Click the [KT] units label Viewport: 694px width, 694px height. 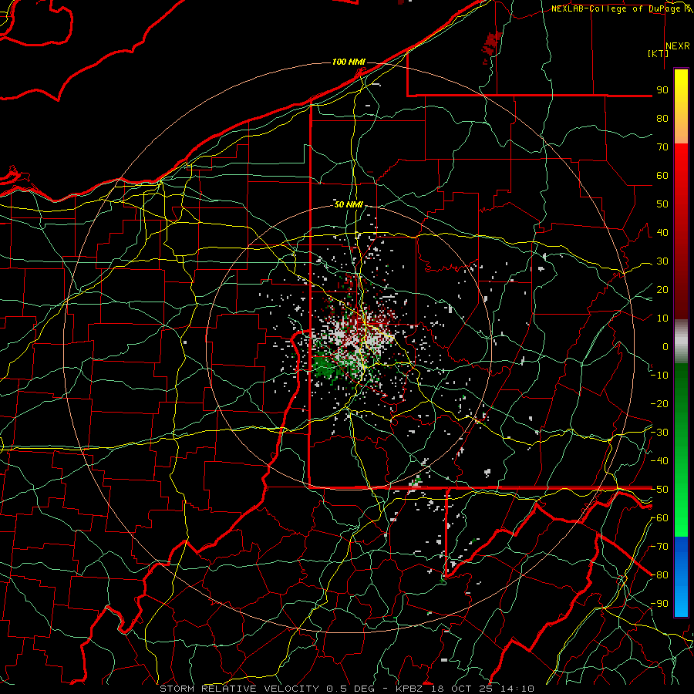659,53
